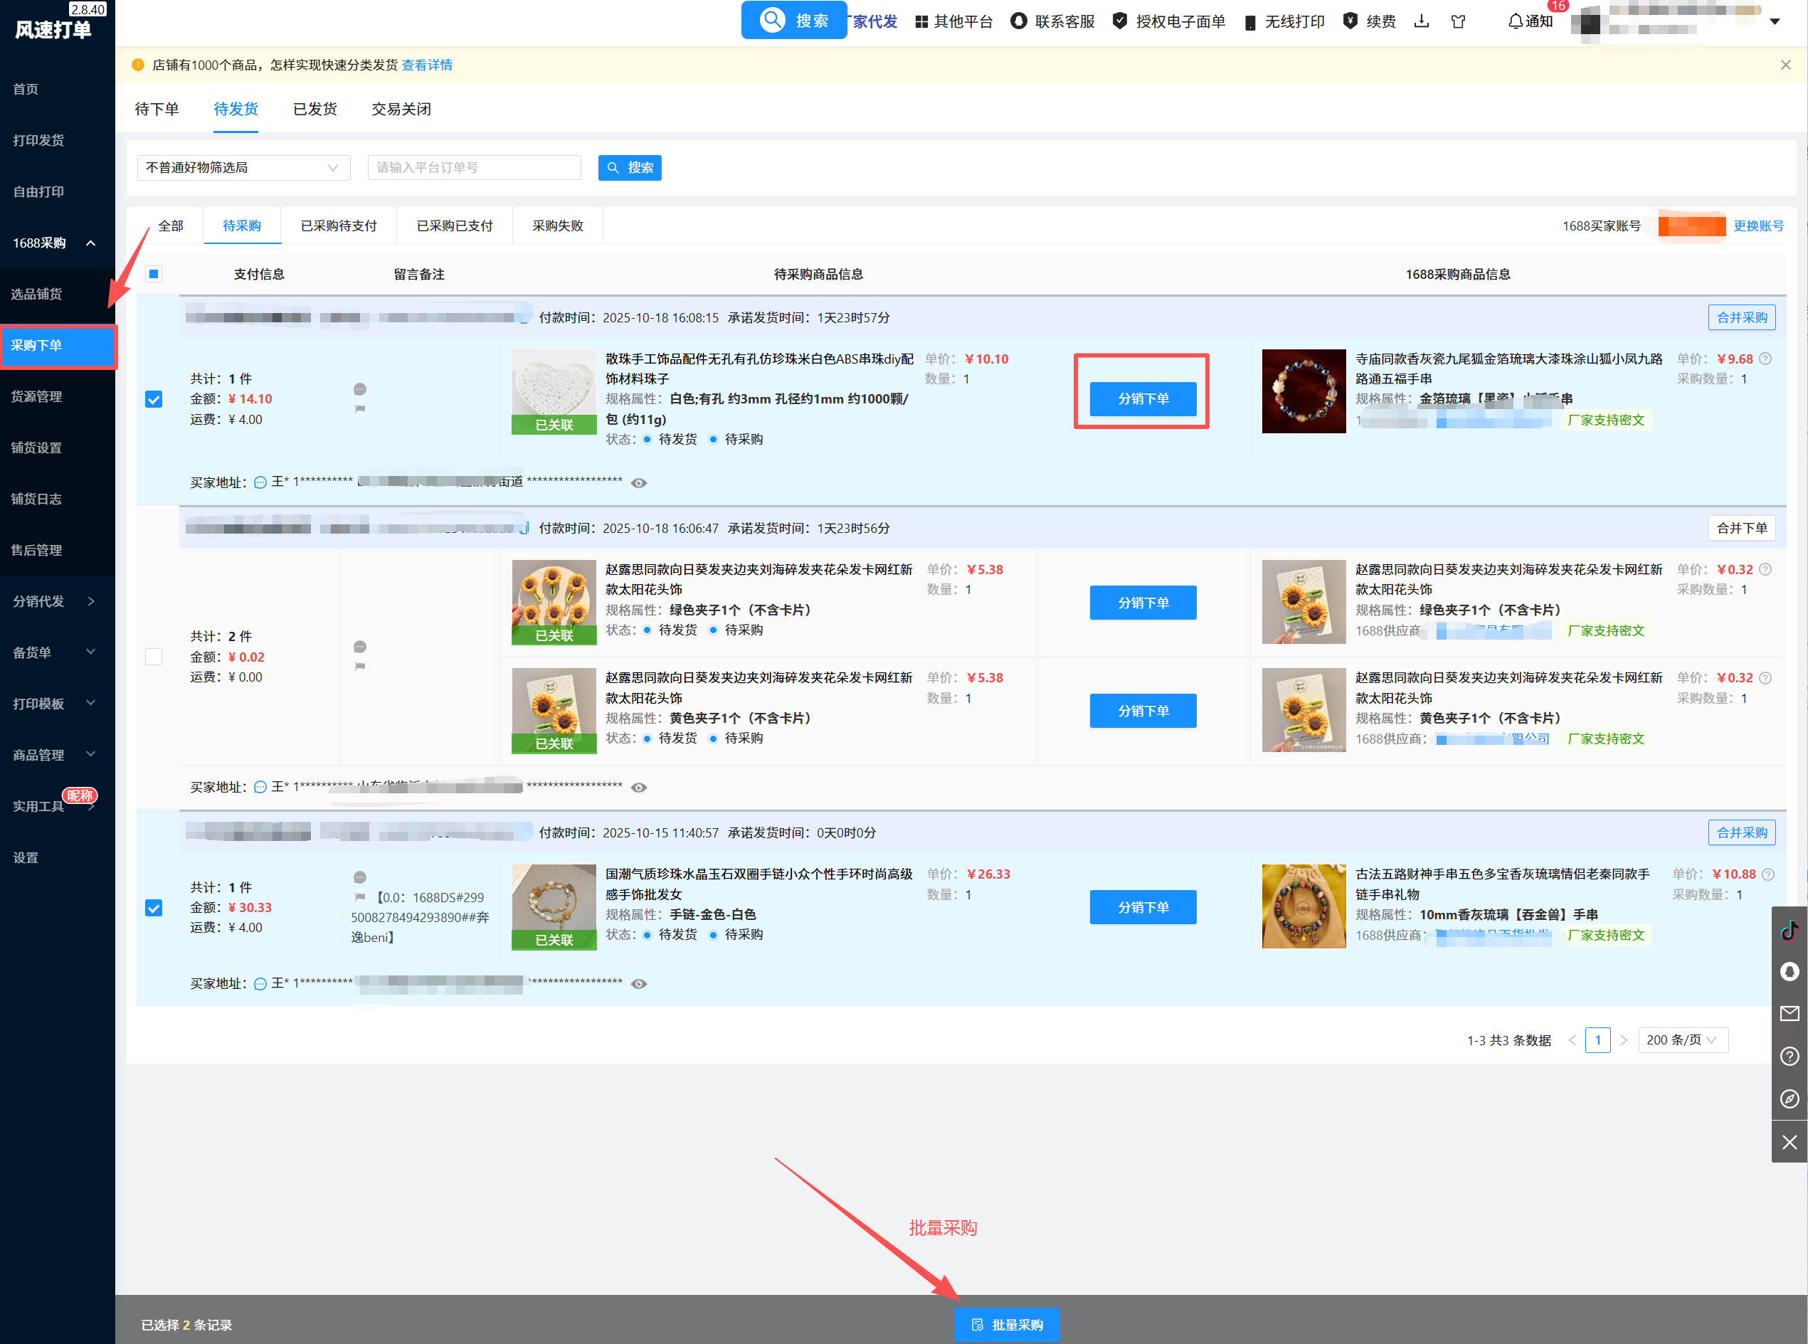
Task: Open the 不普通好物筛选局 shop dropdown
Action: [243, 168]
